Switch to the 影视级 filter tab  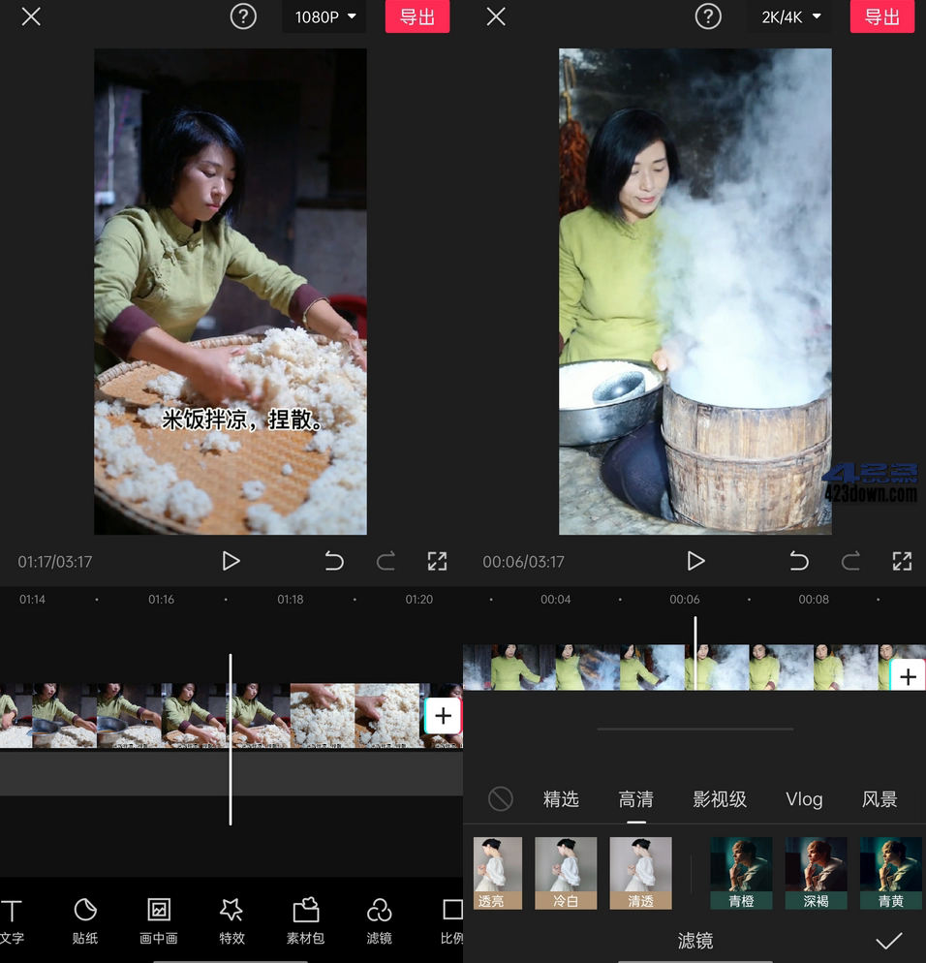(720, 799)
